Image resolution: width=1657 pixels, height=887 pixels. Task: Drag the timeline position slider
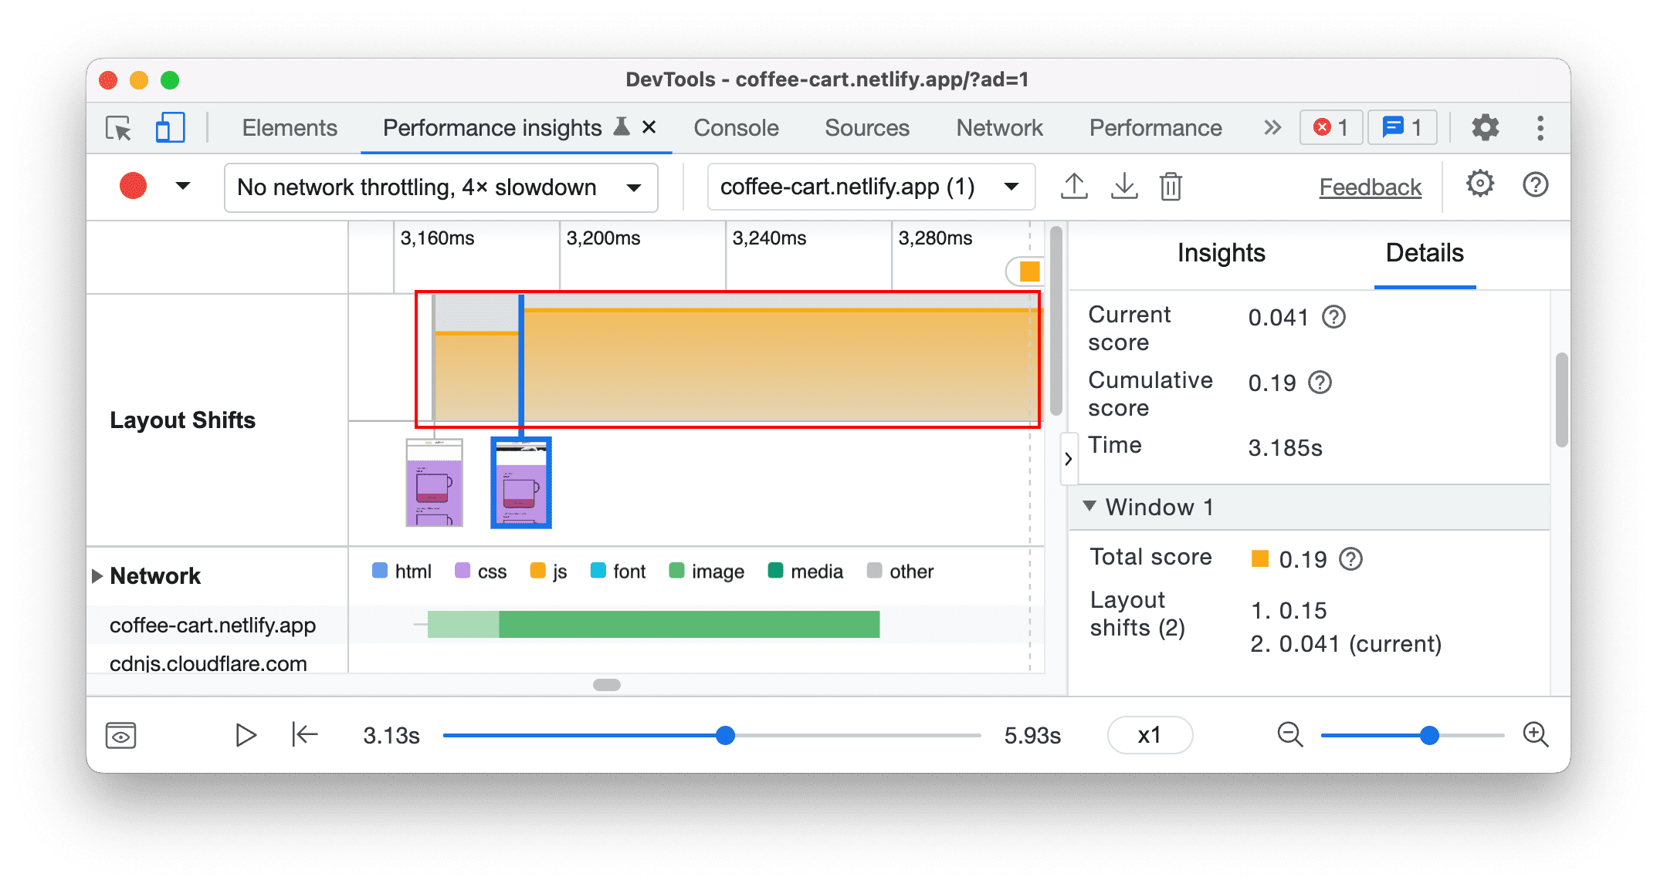tap(723, 734)
